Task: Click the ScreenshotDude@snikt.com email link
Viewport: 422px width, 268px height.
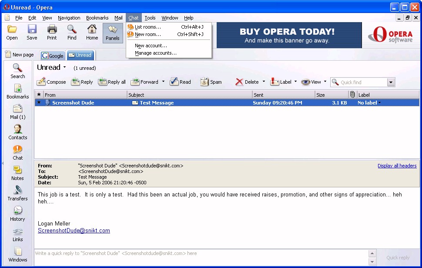Action: (x=74, y=231)
